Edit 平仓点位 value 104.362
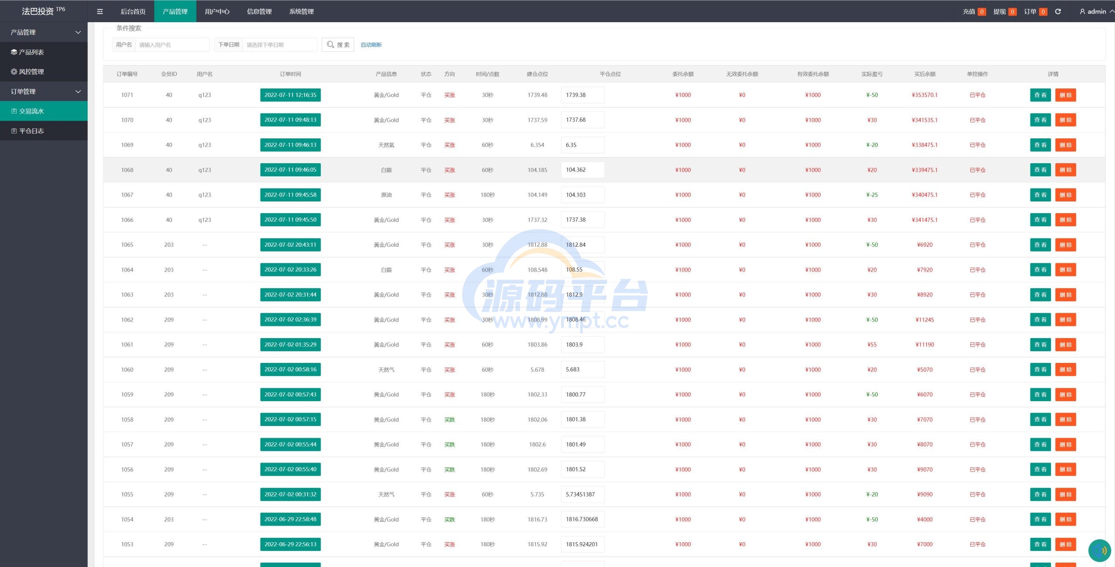Image resolution: width=1115 pixels, height=567 pixels. (x=583, y=170)
